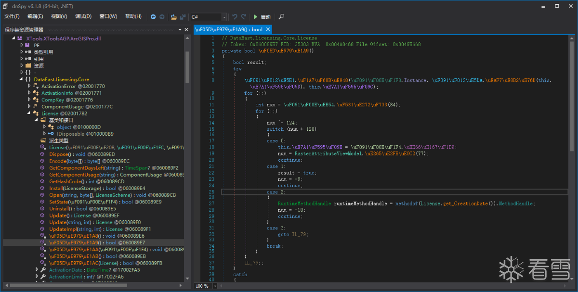This screenshot has height=292, width=578.
Task: Click the undo icon in toolbar
Action: point(235,17)
